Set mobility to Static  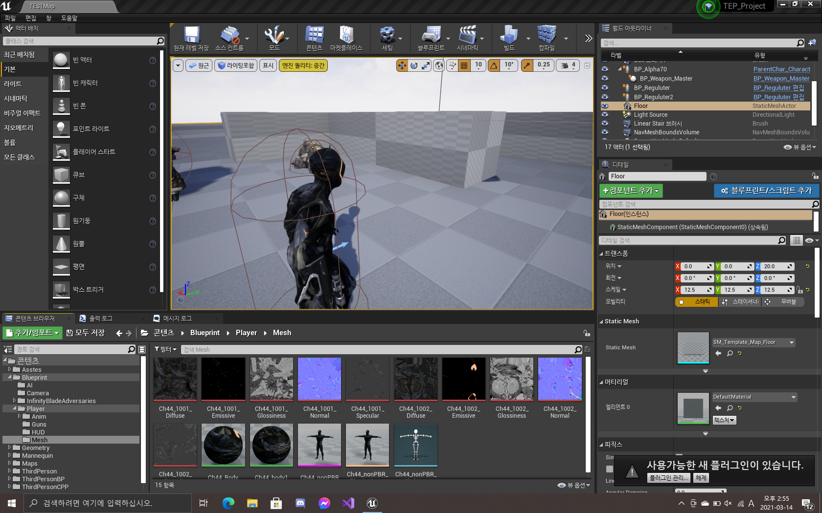(x=697, y=302)
